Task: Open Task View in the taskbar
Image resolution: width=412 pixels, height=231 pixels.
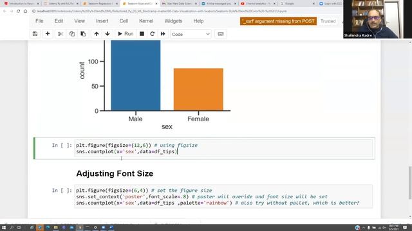Action: pos(19,228)
